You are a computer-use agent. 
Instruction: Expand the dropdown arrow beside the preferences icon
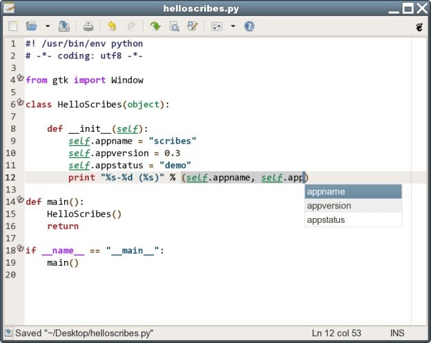click(233, 26)
